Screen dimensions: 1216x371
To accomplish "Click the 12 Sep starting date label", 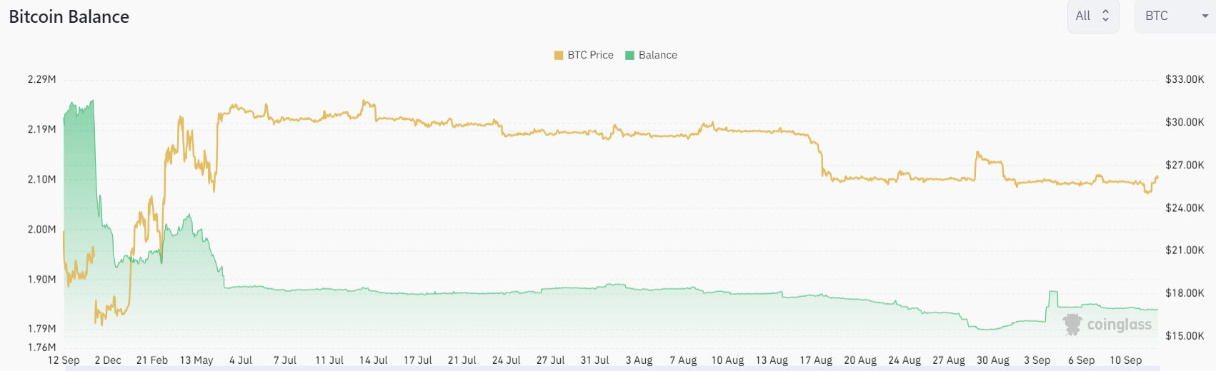I will (64, 360).
